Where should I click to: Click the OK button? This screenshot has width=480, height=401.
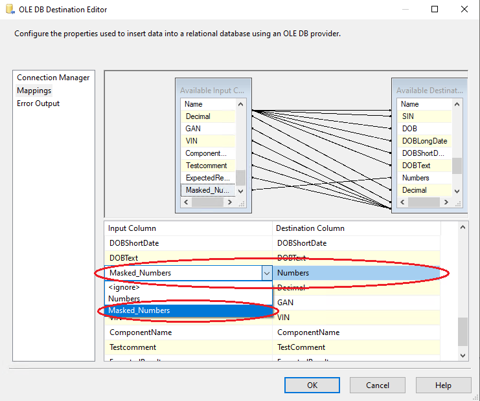tap(312, 385)
